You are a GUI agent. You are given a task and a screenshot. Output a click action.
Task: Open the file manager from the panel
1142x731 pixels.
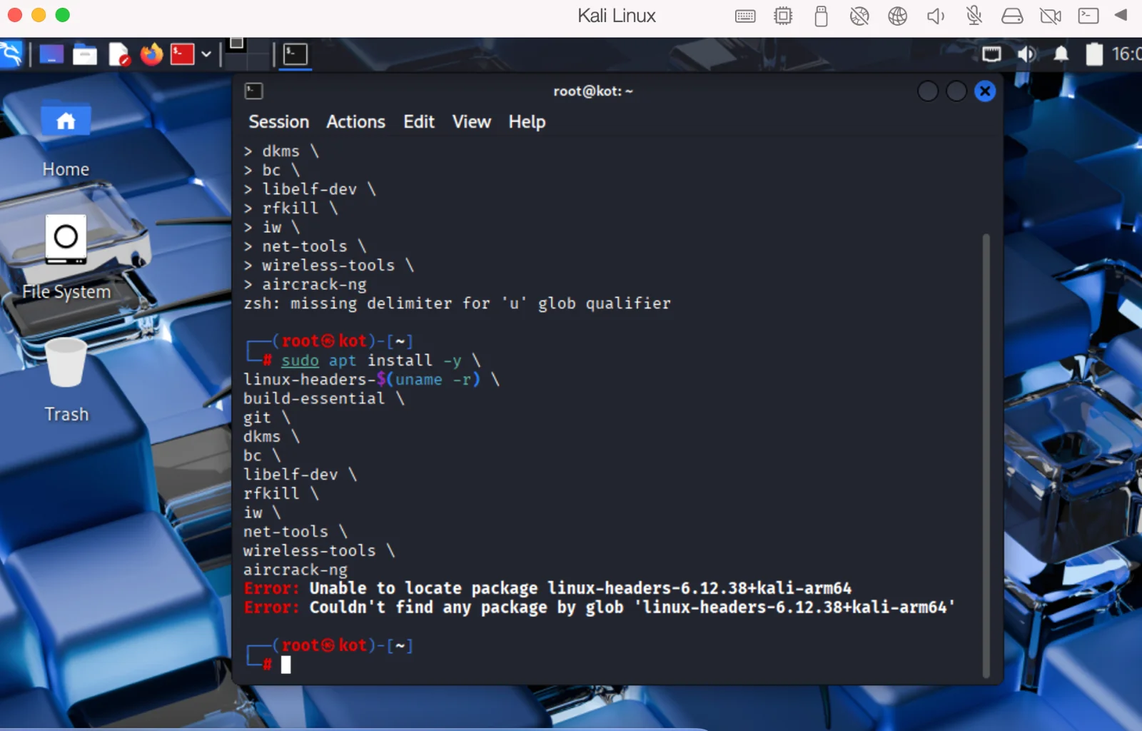(85, 54)
